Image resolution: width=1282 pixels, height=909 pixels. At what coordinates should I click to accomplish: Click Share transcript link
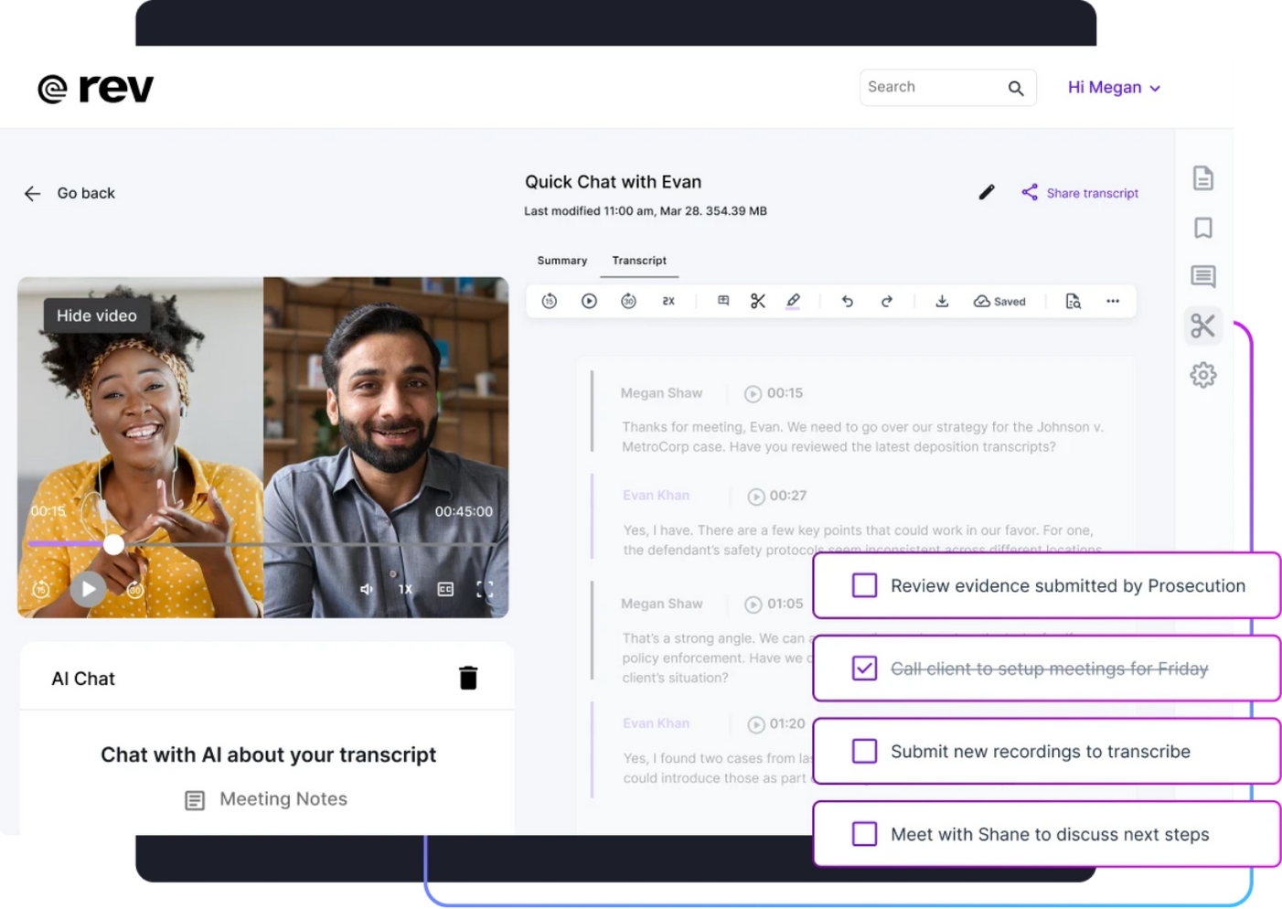click(1080, 193)
